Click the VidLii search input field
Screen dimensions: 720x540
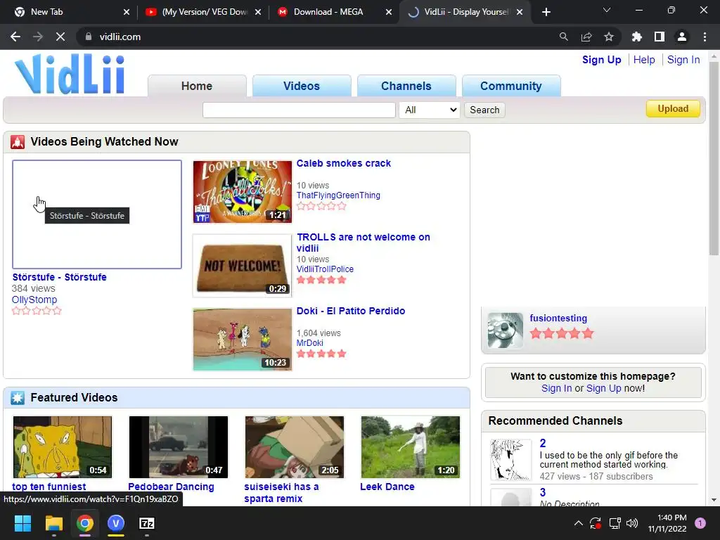tap(299, 110)
